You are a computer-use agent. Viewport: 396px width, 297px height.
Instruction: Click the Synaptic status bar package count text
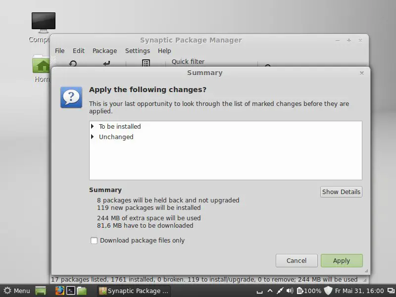[204, 280]
